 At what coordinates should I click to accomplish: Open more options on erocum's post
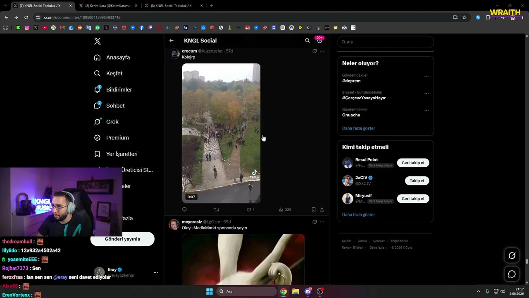[x=322, y=51]
